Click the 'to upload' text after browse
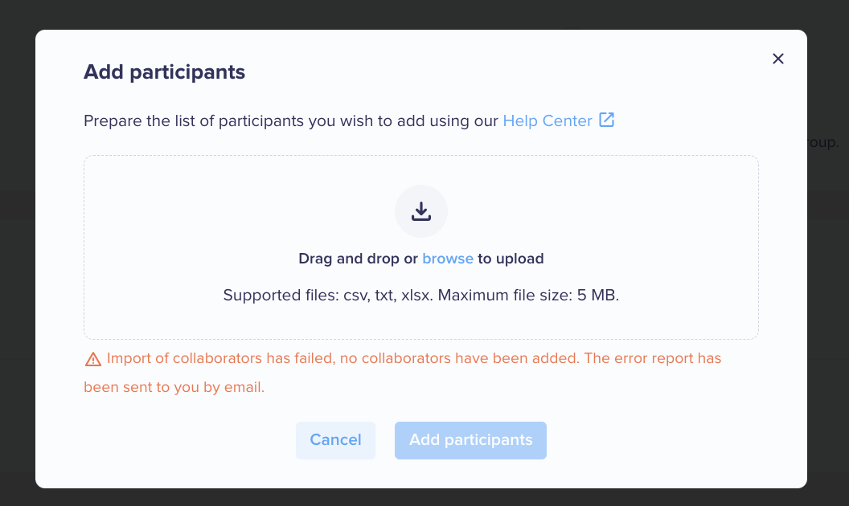The width and height of the screenshot is (849, 506). (x=511, y=259)
